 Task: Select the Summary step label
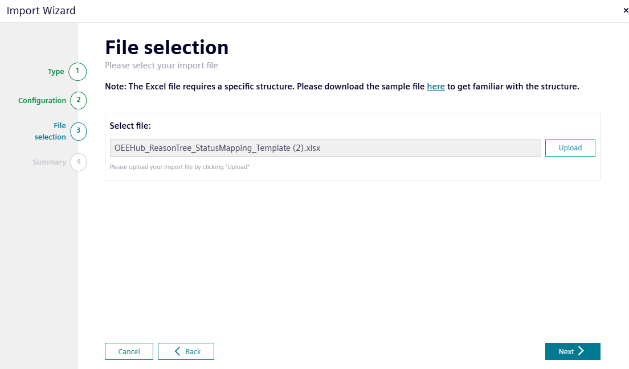pos(50,162)
